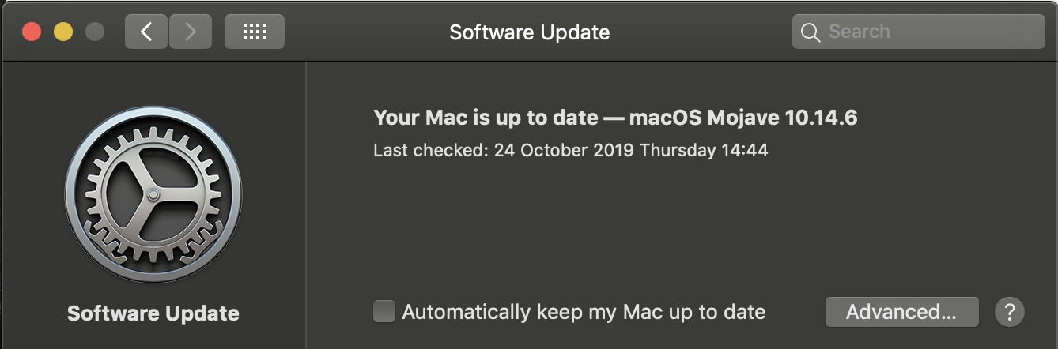Click the grey zoom window button
Screen dimensions: 1058x349
pyautogui.click(x=95, y=32)
